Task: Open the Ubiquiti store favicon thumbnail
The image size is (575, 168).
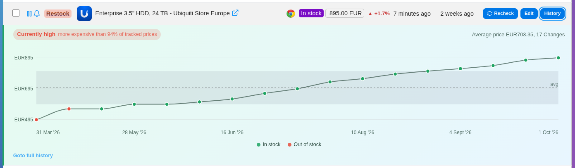Action: click(x=84, y=14)
